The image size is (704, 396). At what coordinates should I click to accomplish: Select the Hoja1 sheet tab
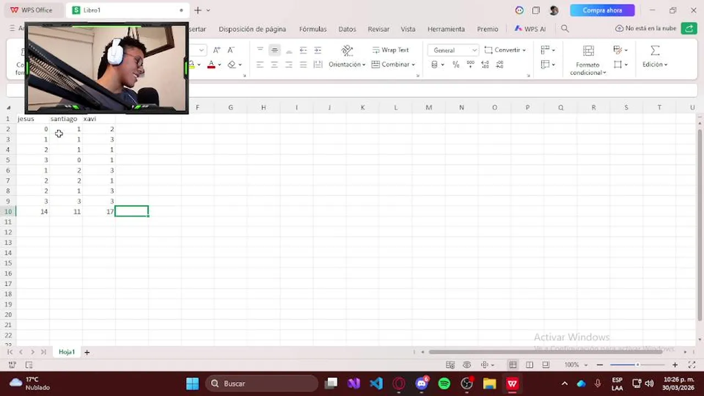tap(67, 352)
